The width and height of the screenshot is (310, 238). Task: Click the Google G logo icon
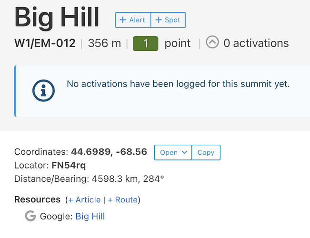pyautogui.click(x=30, y=216)
